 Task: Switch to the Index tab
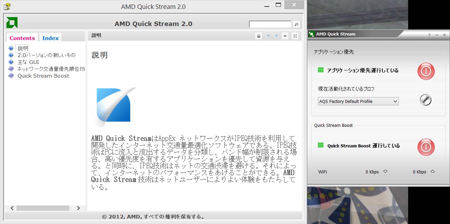pos(50,38)
